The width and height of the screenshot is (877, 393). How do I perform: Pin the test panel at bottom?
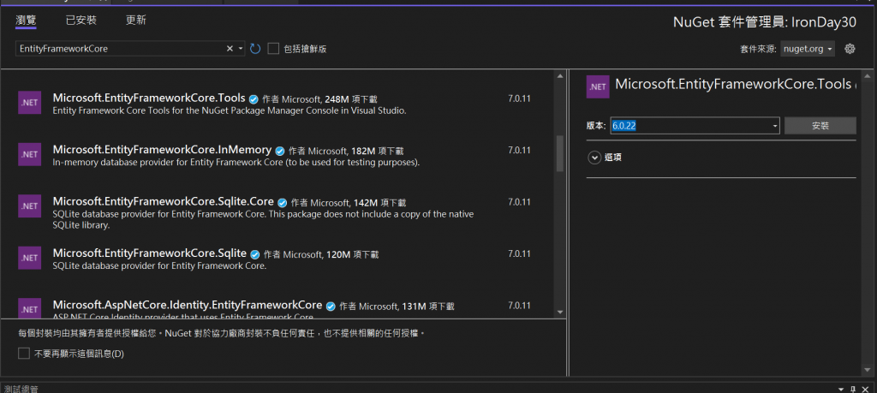click(x=853, y=389)
